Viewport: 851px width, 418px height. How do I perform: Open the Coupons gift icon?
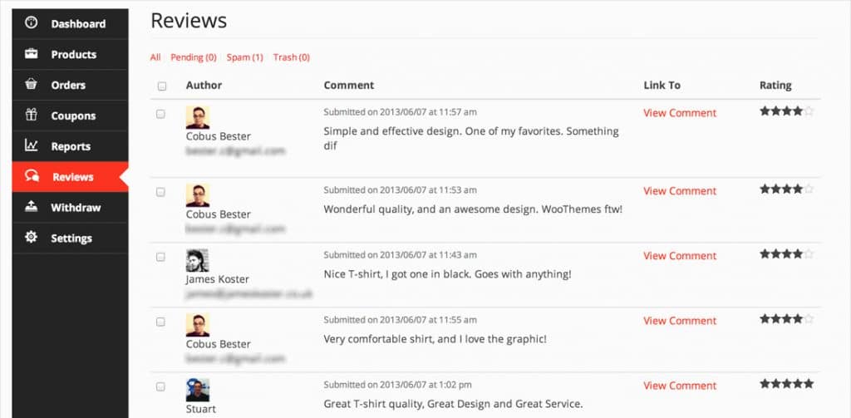32,115
